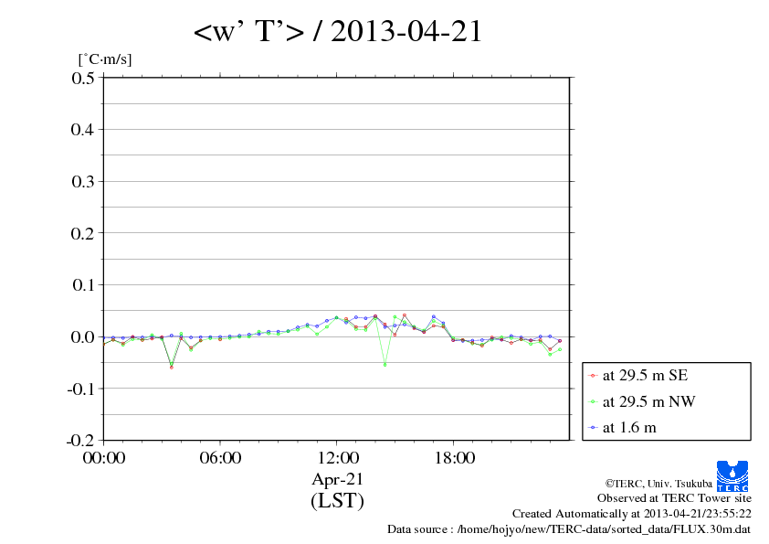Click y-axis label "0.1"
This screenshot has height=544, width=769.
pyautogui.click(x=83, y=284)
